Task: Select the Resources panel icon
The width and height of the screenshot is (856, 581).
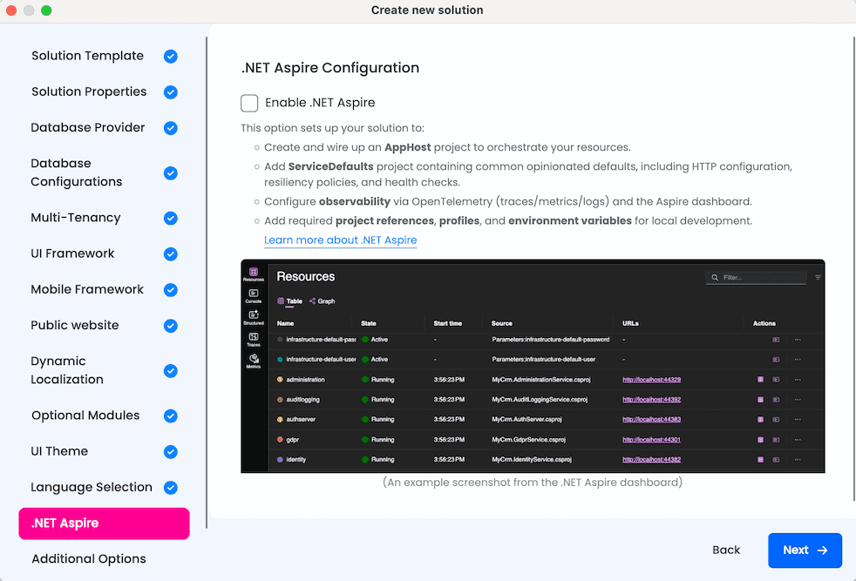Action: click(254, 271)
